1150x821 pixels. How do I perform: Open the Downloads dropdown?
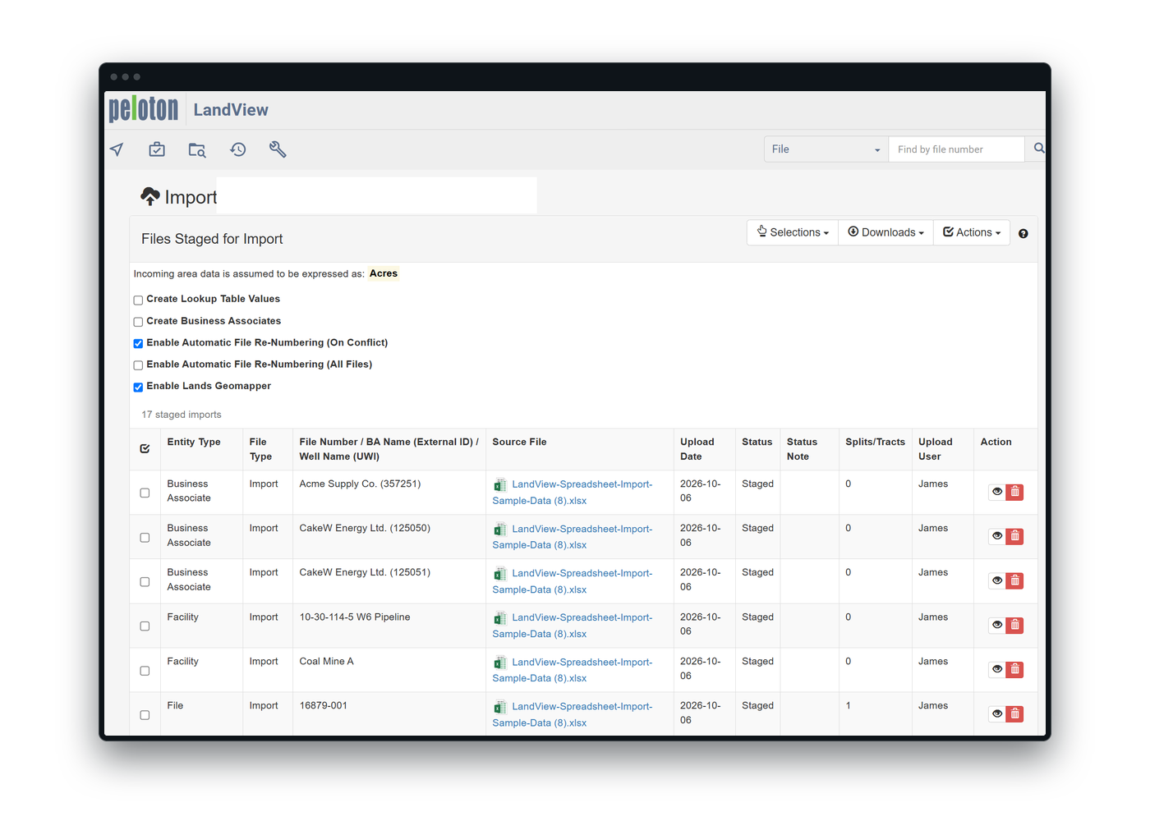point(885,232)
